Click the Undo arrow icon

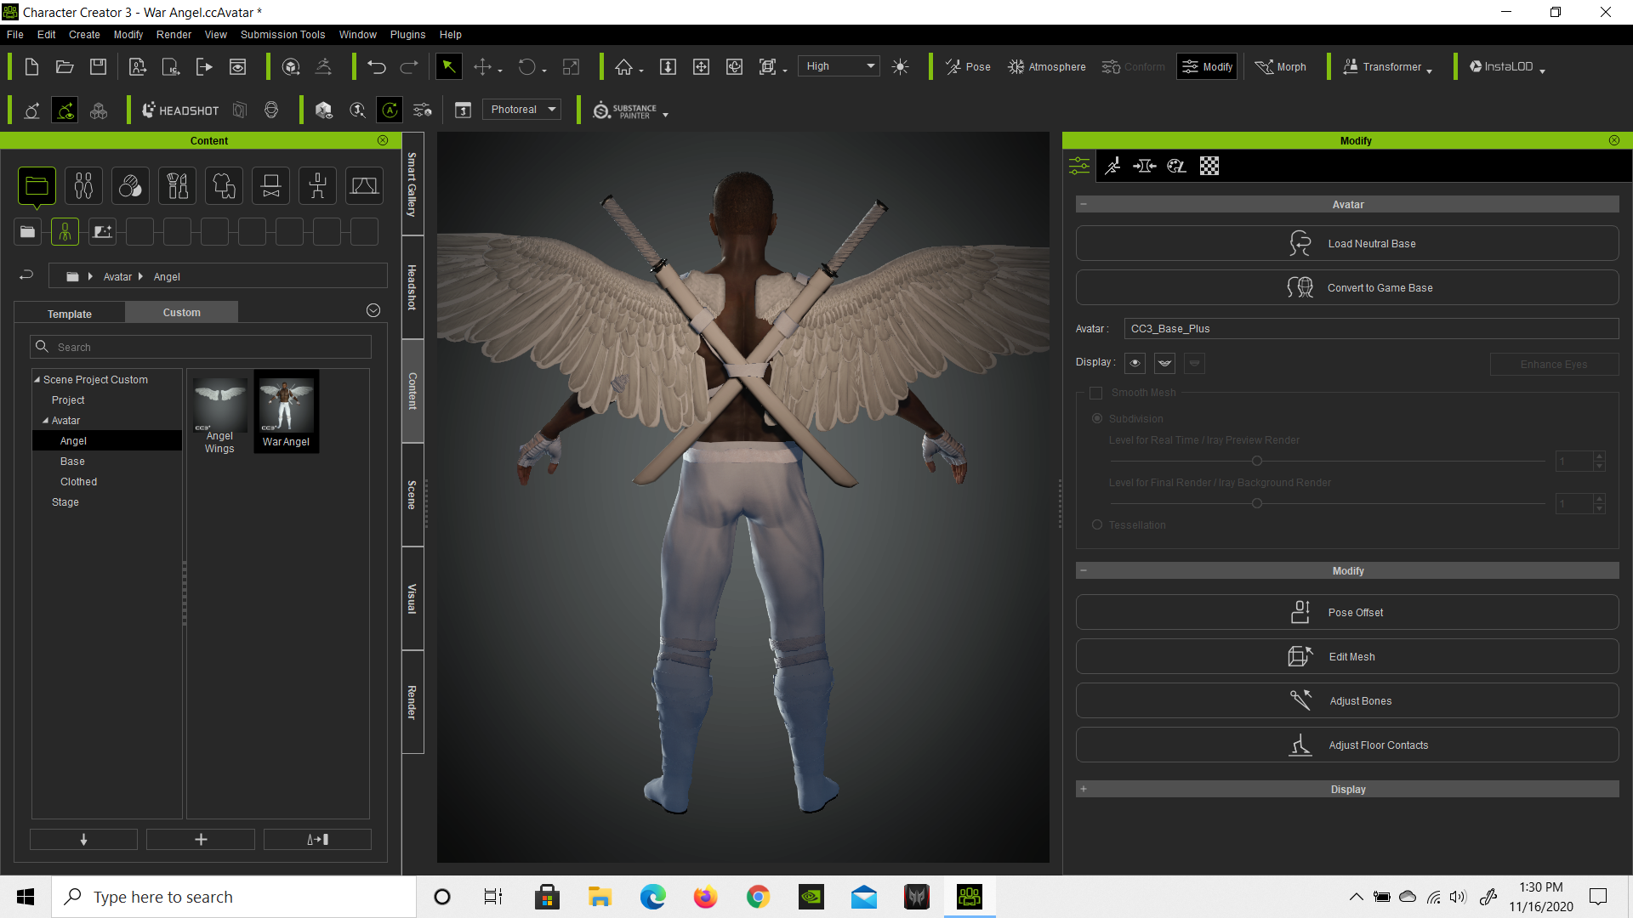[377, 67]
